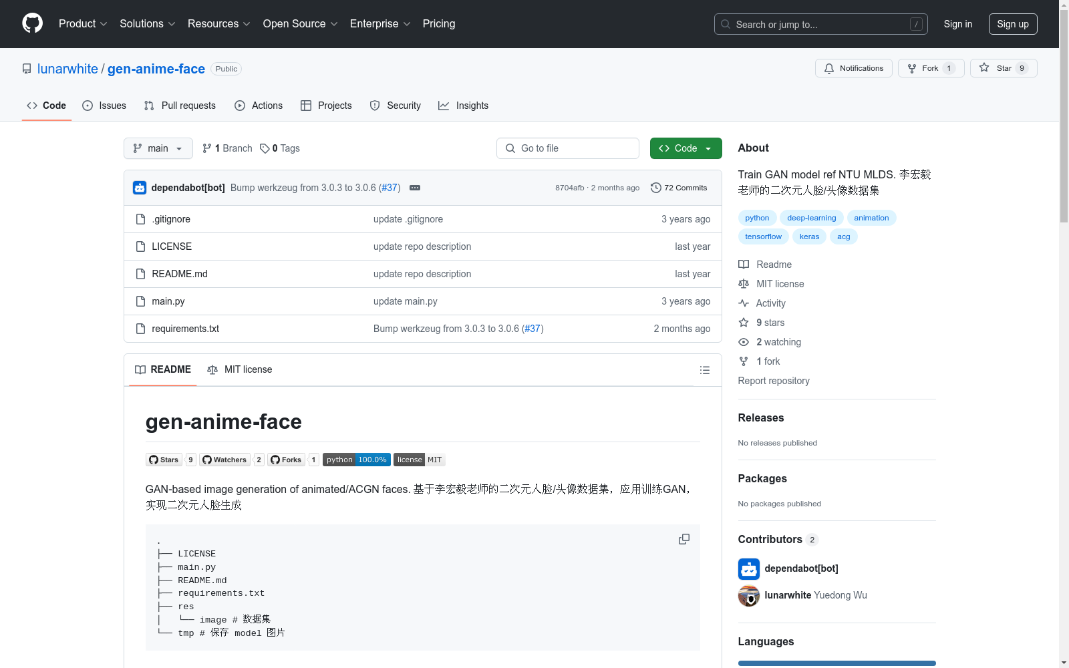The height and width of the screenshot is (668, 1069).
Task: Select the Code tab
Action: coord(46,106)
